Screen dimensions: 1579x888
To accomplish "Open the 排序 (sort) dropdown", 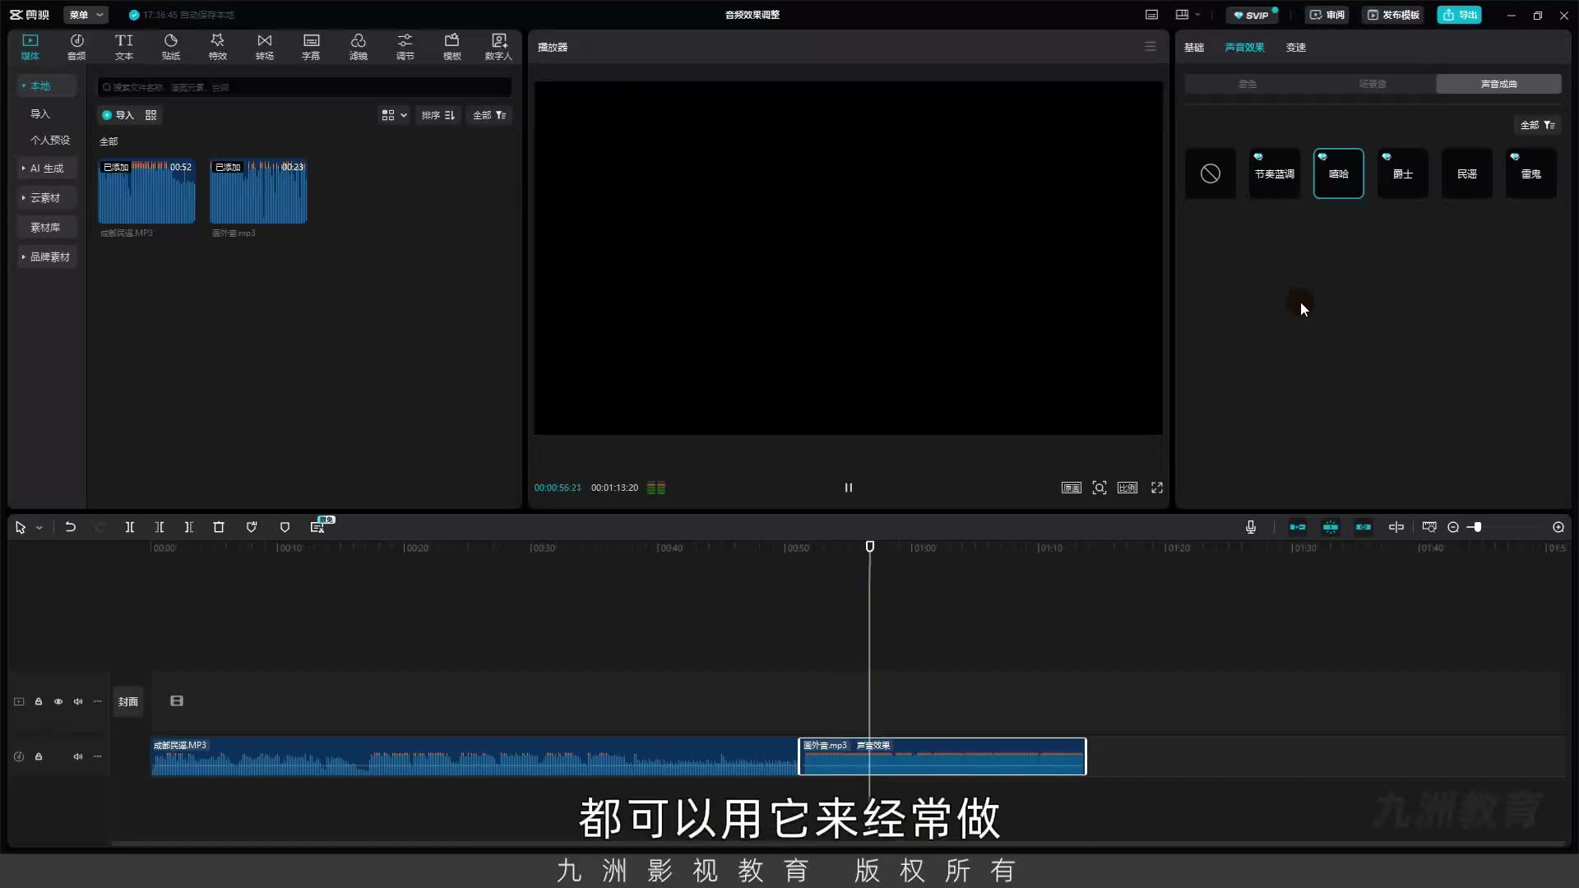I will point(438,115).
